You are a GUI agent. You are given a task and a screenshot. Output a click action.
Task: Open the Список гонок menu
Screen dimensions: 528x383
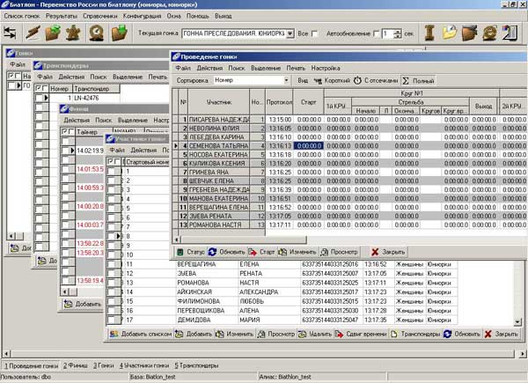pyautogui.click(x=22, y=16)
